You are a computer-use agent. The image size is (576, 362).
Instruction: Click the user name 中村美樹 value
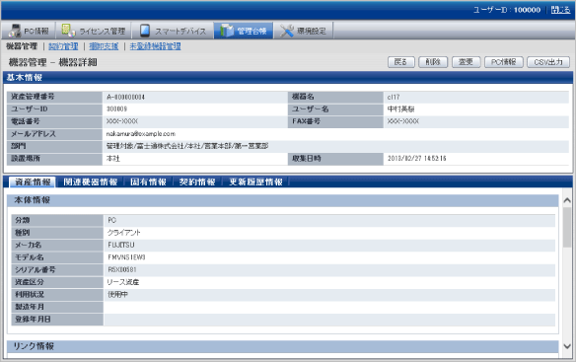[x=400, y=109]
